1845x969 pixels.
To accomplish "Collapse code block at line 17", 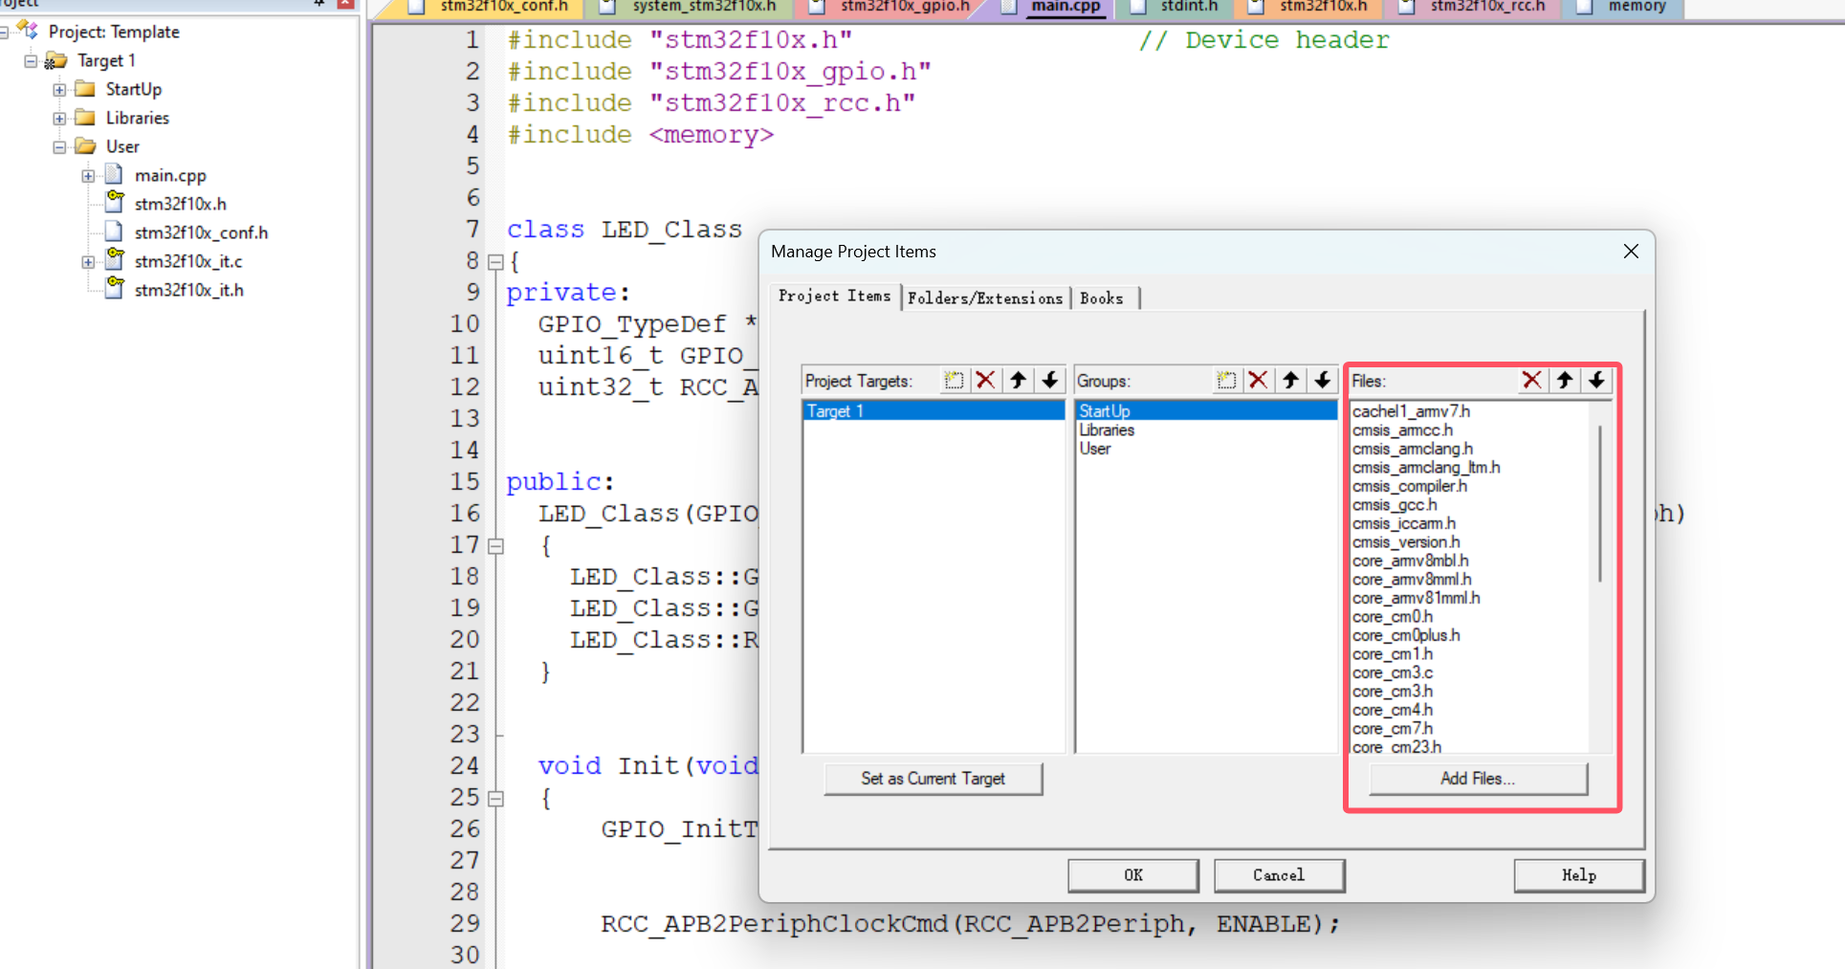I will point(495,546).
